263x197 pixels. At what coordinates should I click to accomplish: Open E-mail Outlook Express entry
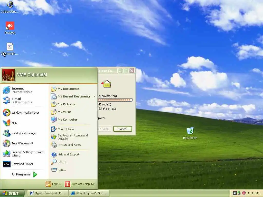pos(24,100)
